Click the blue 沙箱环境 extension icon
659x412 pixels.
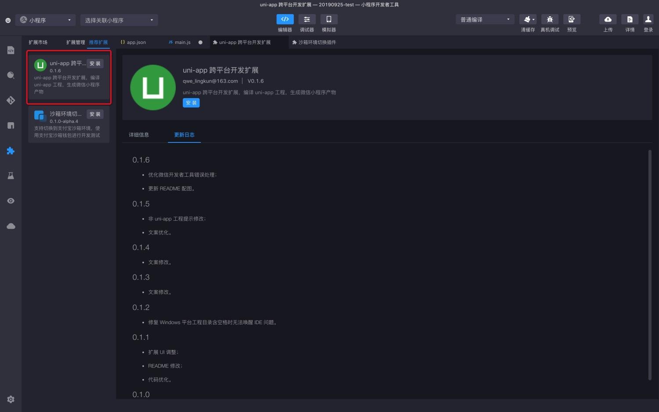[x=40, y=116]
